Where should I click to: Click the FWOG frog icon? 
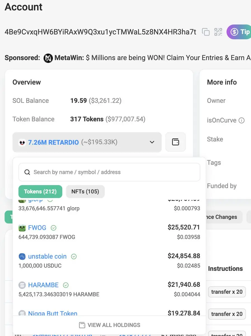tap(22, 228)
